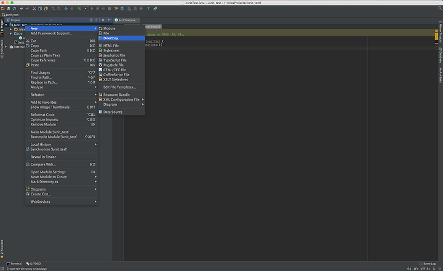This screenshot has height=271, width=443.
Task: Click the Scroll from Source target icon
Action: point(91,20)
